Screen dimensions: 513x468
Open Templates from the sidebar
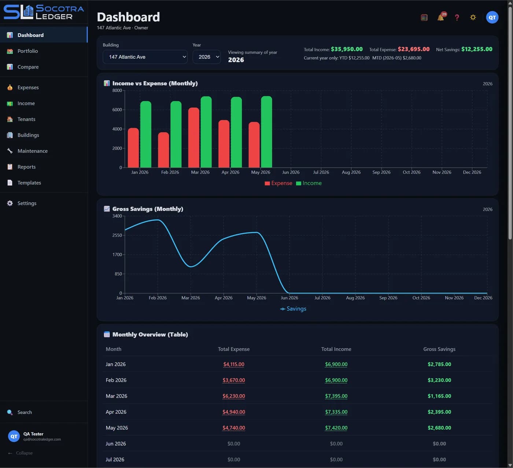pyautogui.click(x=44, y=183)
